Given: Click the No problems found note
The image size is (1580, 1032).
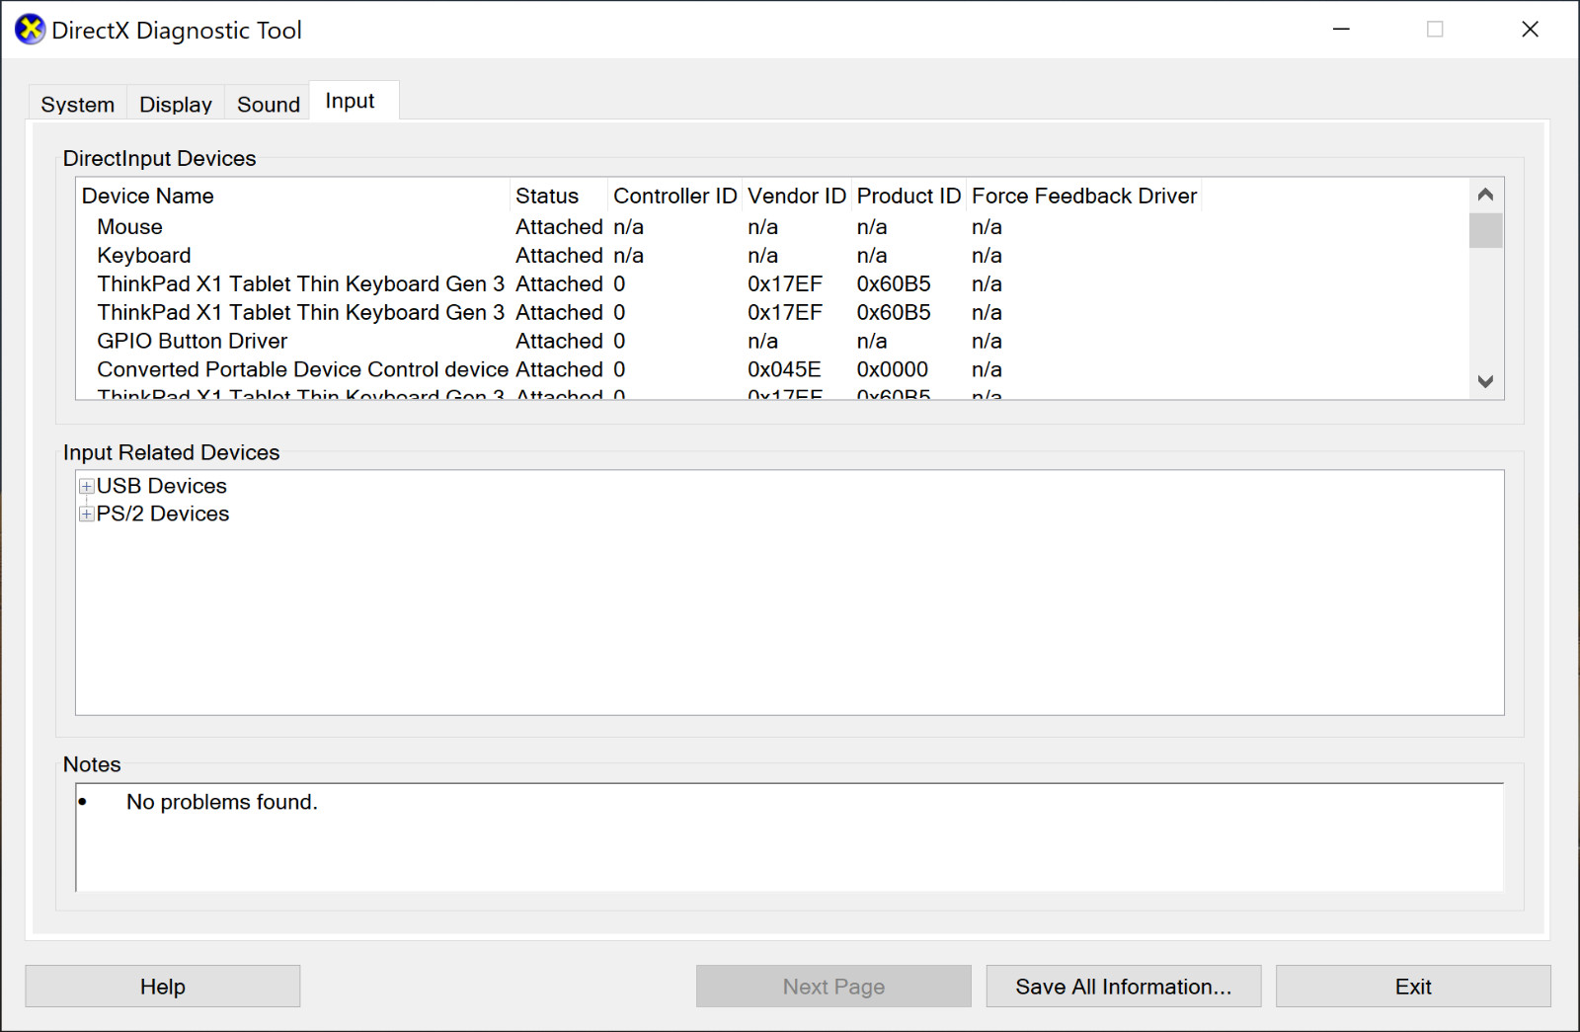Looking at the screenshot, I should (x=222, y=802).
